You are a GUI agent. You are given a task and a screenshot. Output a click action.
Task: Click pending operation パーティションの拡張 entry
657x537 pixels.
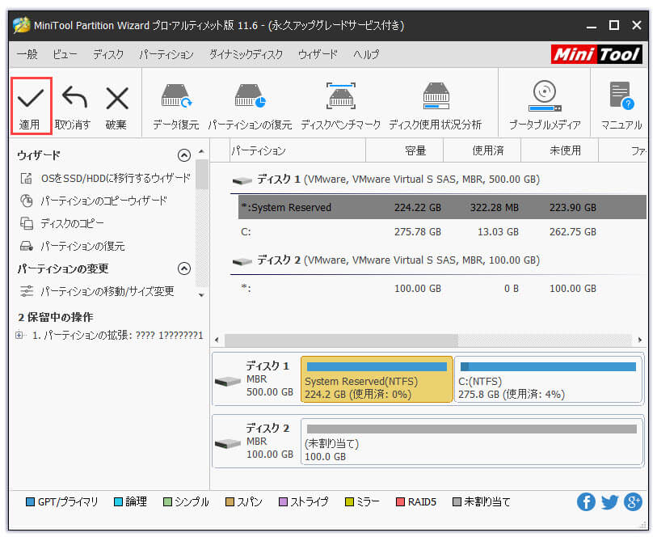(x=117, y=336)
